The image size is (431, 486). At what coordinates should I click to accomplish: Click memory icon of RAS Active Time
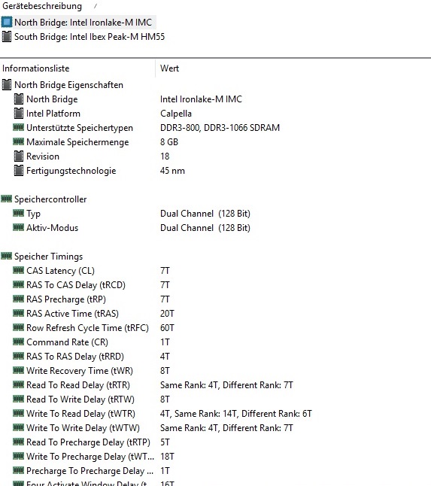pyautogui.click(x=18, y=313)
